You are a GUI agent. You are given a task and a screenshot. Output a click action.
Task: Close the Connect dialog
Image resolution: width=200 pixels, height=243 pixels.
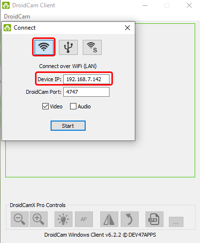point(127,28)
